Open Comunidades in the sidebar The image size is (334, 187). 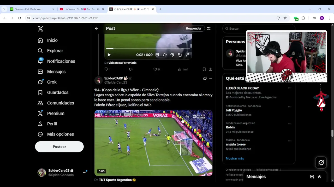point(56,103)
